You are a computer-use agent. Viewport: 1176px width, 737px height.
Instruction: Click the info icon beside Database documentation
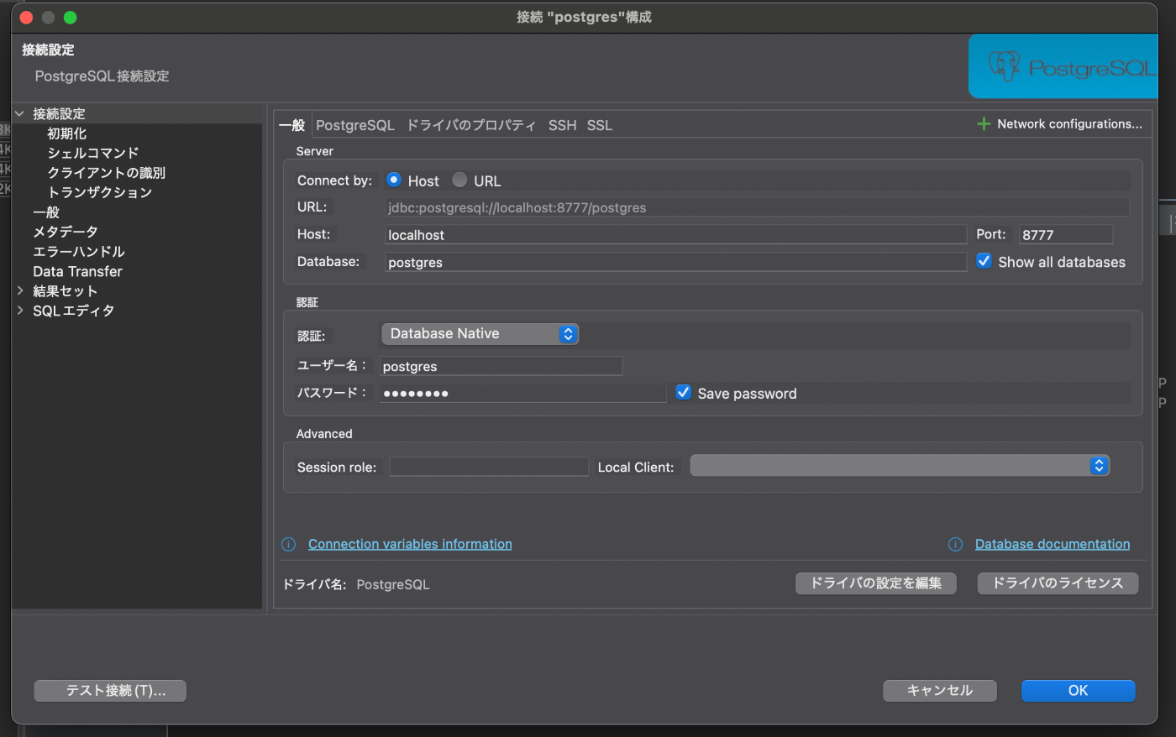[x=955, y=545]
